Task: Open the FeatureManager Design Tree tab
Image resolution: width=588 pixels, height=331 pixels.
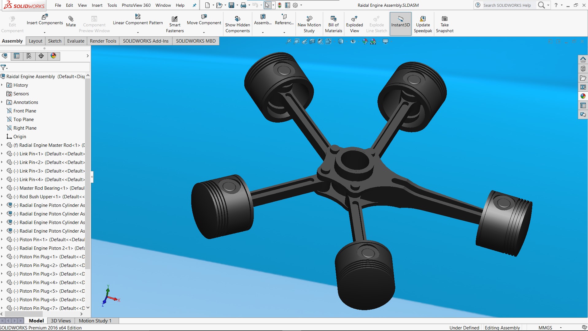Action: [5, 56]
